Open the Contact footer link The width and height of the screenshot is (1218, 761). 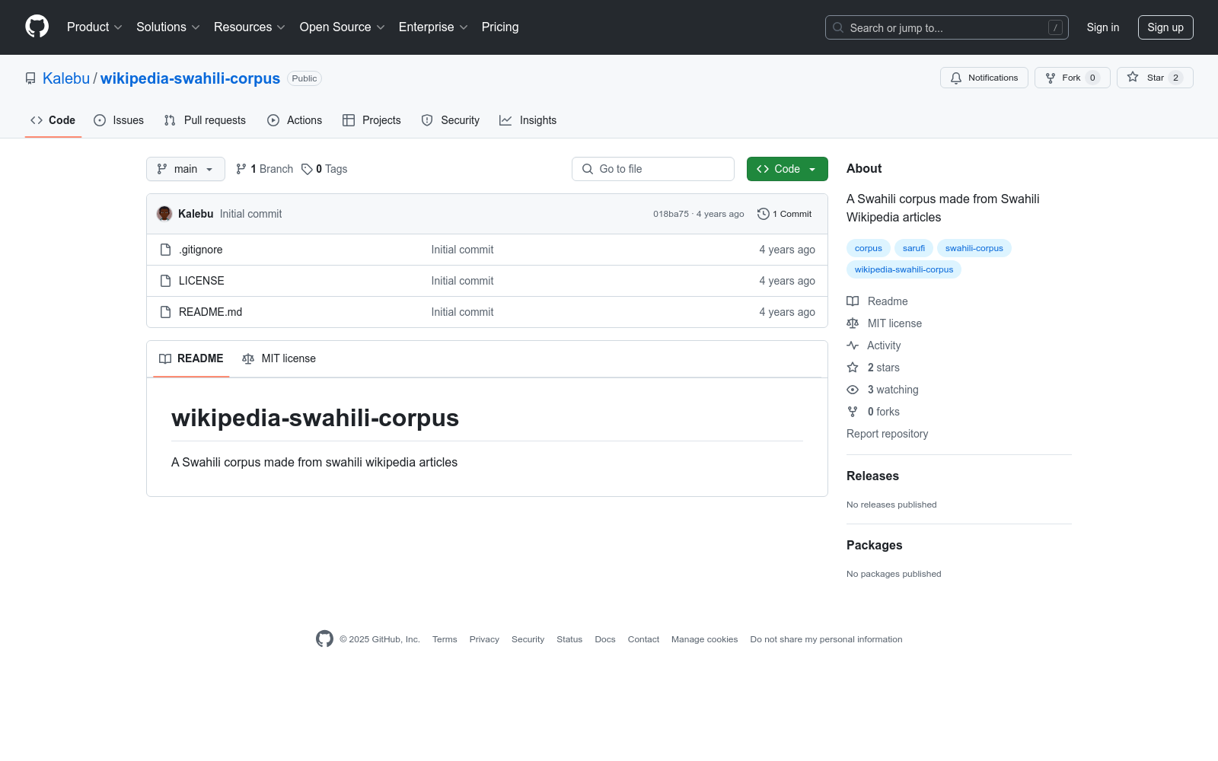click(x=643, y=639)
